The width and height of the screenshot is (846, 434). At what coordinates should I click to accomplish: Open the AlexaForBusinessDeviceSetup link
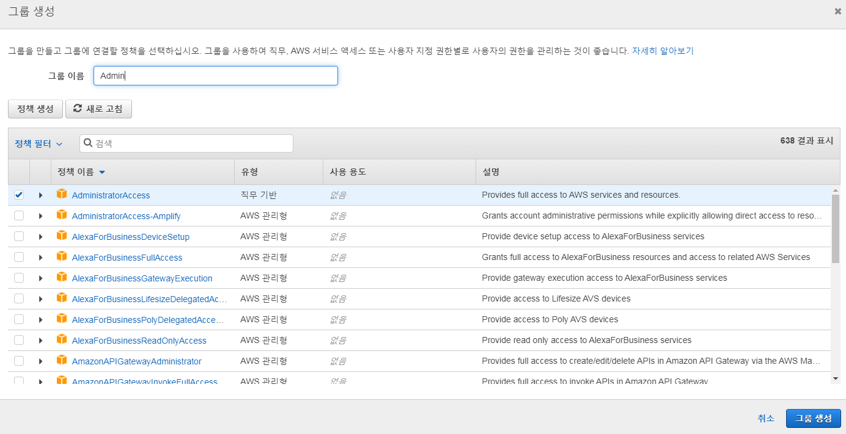pos(131,237)
